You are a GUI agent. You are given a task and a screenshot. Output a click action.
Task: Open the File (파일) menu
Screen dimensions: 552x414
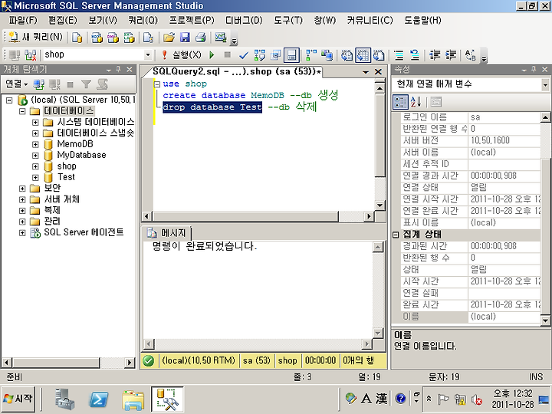pyautogui.click(x=23, y=20)
